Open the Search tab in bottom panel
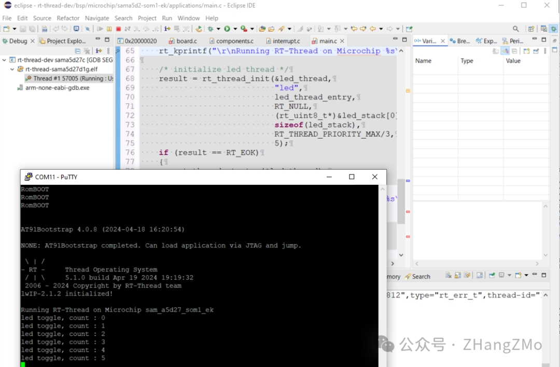The image size is (560, 367). pyautogui.click(x=417, y=277)
